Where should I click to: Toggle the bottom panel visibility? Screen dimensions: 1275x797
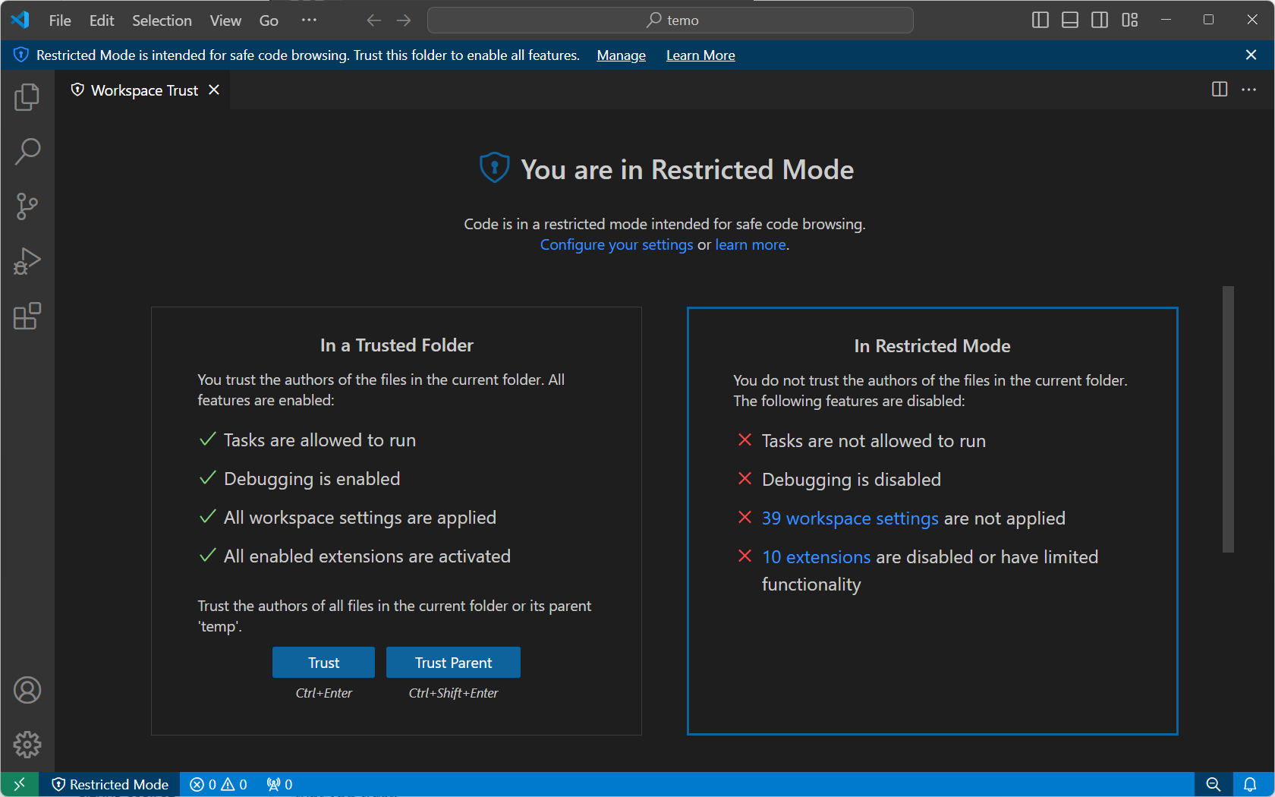click(x=1069, y=20)
